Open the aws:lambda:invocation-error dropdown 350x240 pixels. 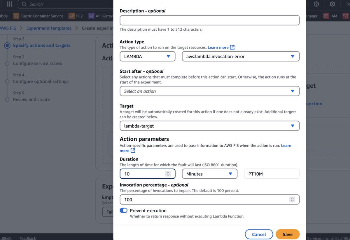[241, 56]
